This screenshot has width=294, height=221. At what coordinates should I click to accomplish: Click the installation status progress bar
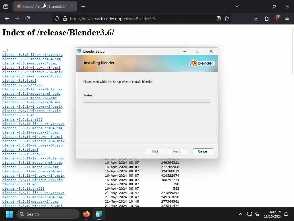click(147, 101)
